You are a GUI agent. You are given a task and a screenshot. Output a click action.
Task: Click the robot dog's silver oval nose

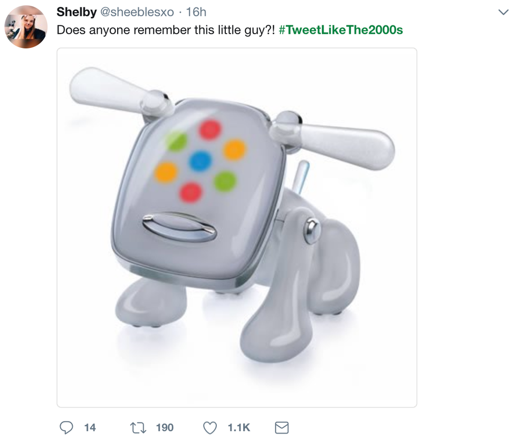(179, 227)
